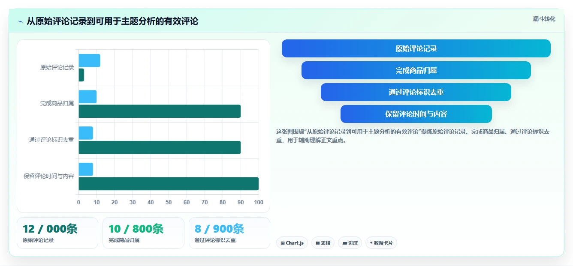Click the 表格 tag chip
Viewport: 573px width, 266px height.
tap(323, 243)
